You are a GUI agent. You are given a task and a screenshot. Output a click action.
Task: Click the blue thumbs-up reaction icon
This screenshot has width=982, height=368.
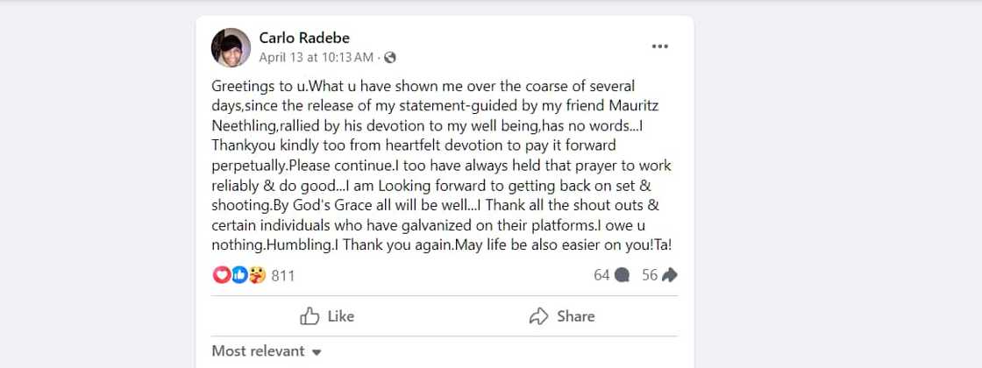[x=238, y=275]
